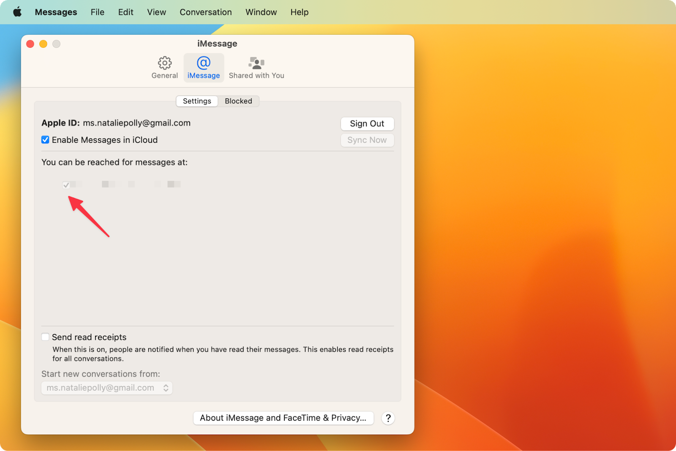Screen dimensions: 676x451
Task: Switch to the Blocked tab
Action: [238, 101]
